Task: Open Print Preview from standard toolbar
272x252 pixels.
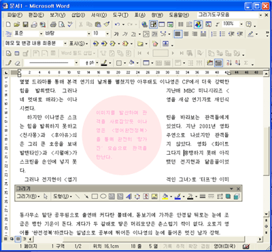Action: [61, 24]
